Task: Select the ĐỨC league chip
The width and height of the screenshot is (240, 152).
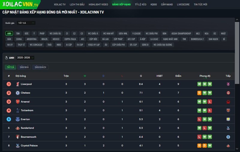Action: pyautogui.click(x=27, y=34)
